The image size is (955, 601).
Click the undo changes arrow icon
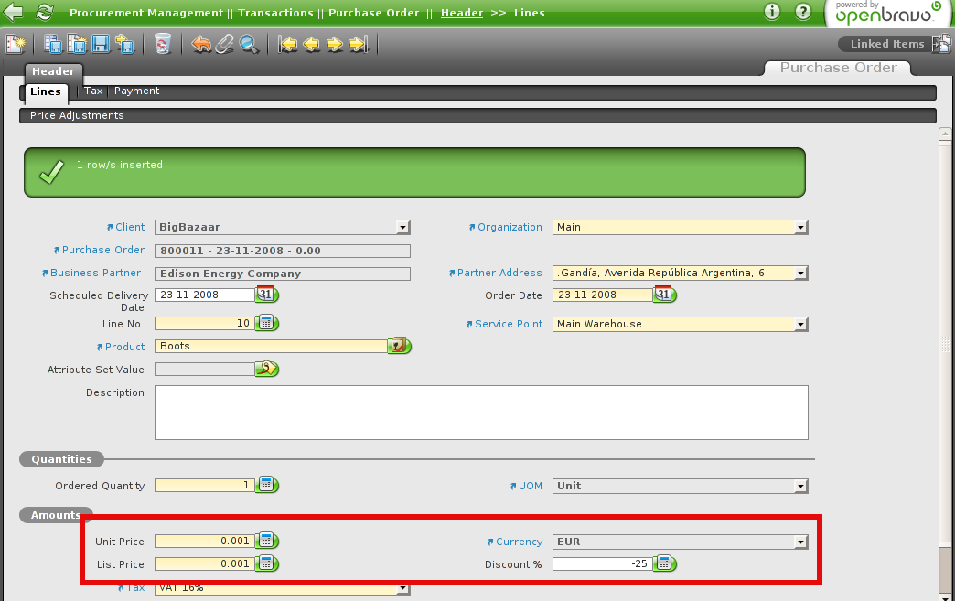[x=202, y=44]
